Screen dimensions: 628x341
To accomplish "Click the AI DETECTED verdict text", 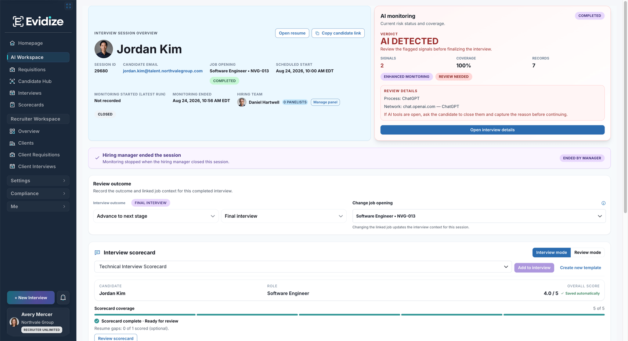I will point(409,41).
